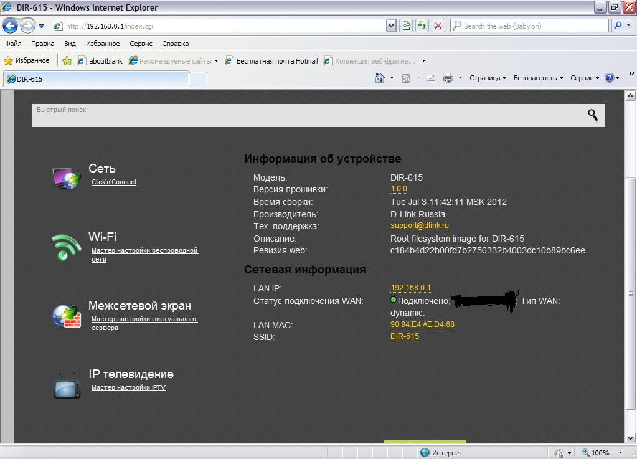This screenshot has height=459, width=637.
Task: Expand the address bar history dropdown
Action: click(x=391, y=26)
